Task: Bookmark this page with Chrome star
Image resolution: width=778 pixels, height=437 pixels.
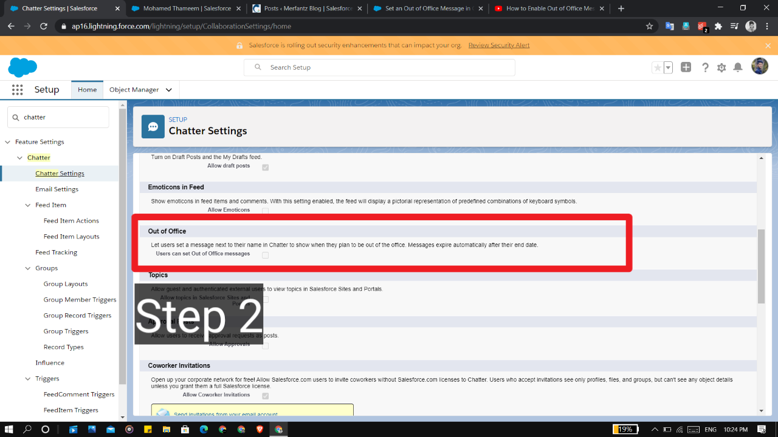Action: (649, 26)
